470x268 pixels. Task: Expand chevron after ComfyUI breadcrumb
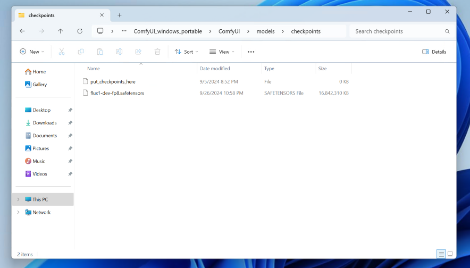pyautogui.click(x=248, y=31)
